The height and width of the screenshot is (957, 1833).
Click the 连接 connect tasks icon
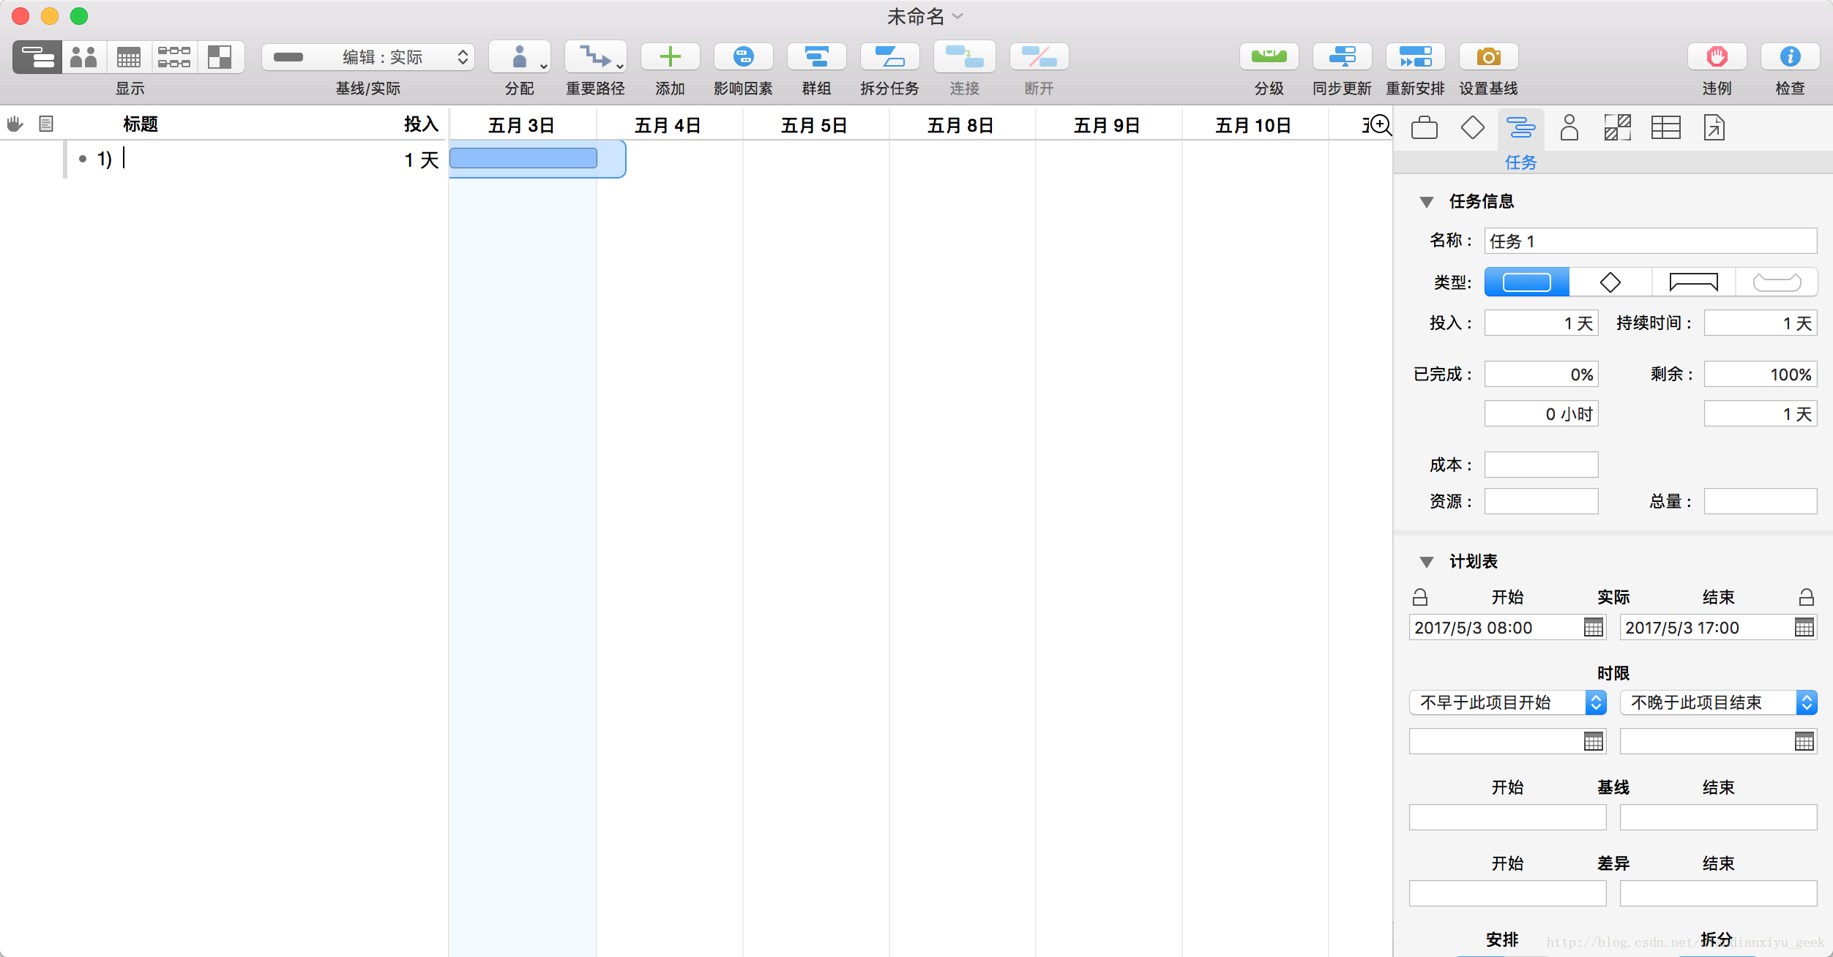pyautogui.click(x=964, y=56)
